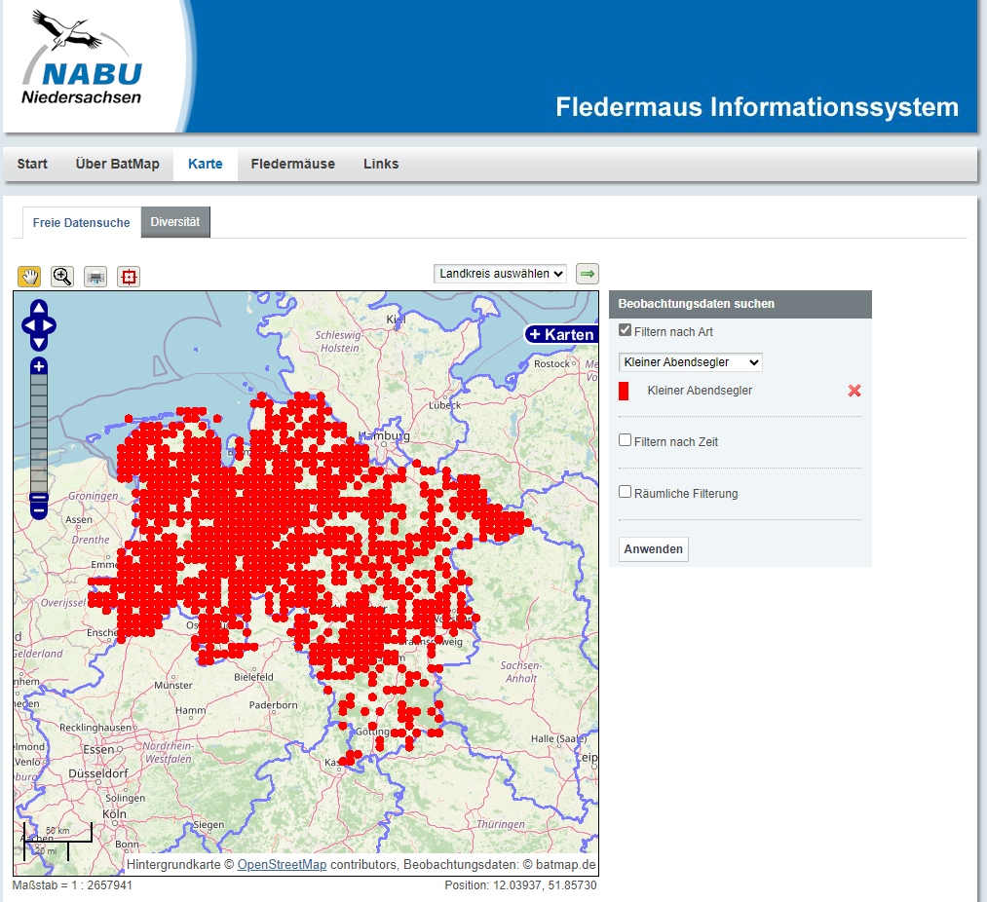Zoom in with the plus button
The width and height of the screenshot is (987, 902).
39,366
